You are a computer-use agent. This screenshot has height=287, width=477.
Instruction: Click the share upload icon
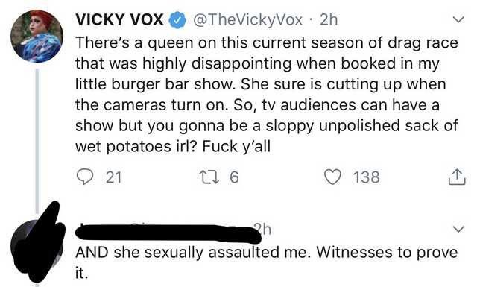point(457,177)
